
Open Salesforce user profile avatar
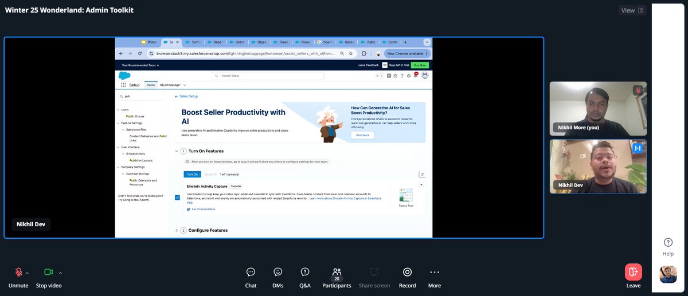[x=424, y=76]
